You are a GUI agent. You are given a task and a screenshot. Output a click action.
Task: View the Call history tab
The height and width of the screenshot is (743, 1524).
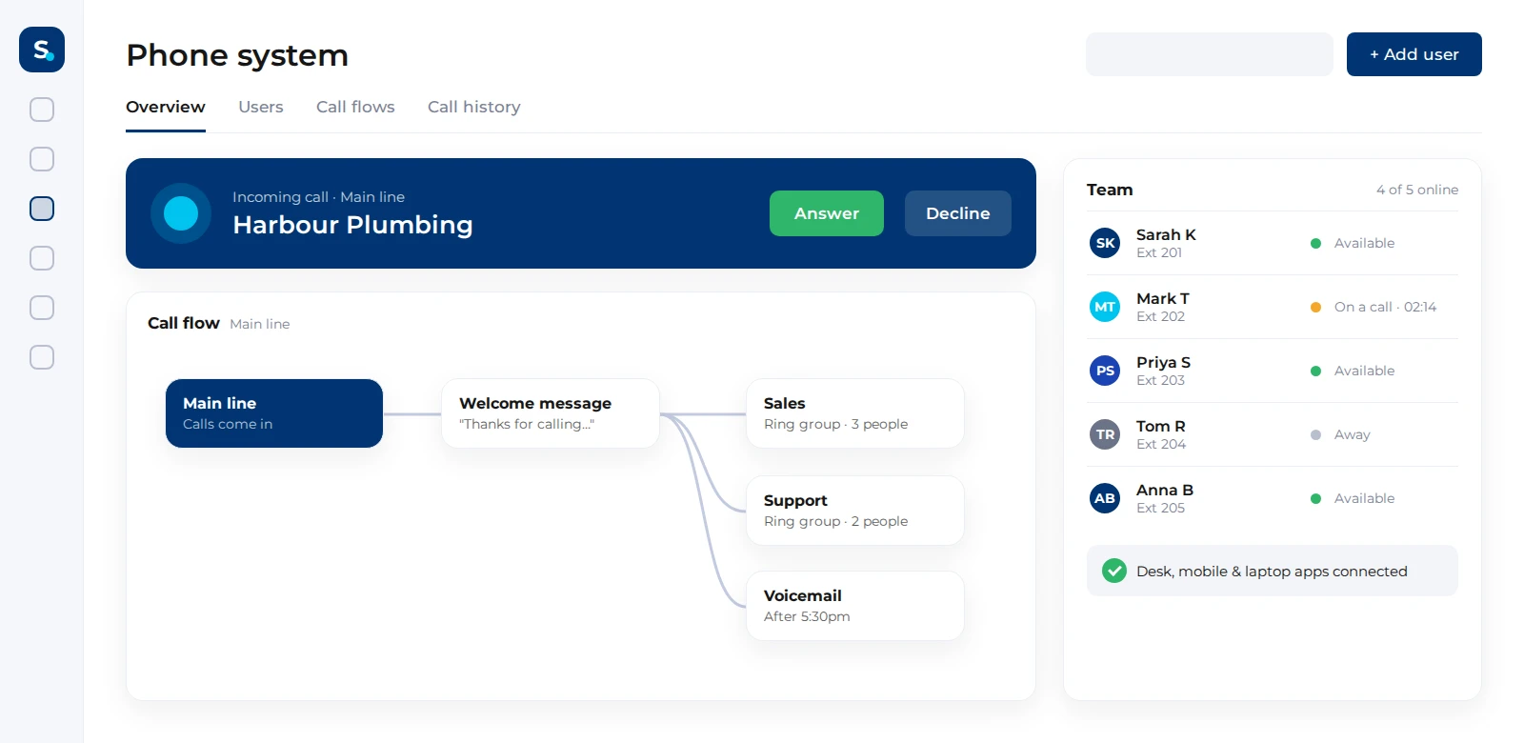(x=474, y=107)
